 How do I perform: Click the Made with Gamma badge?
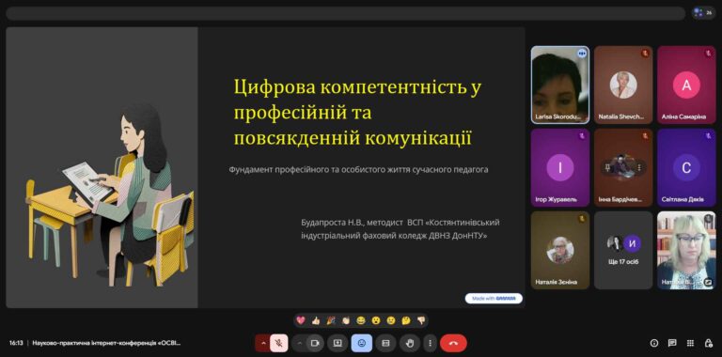pos(494,299)
